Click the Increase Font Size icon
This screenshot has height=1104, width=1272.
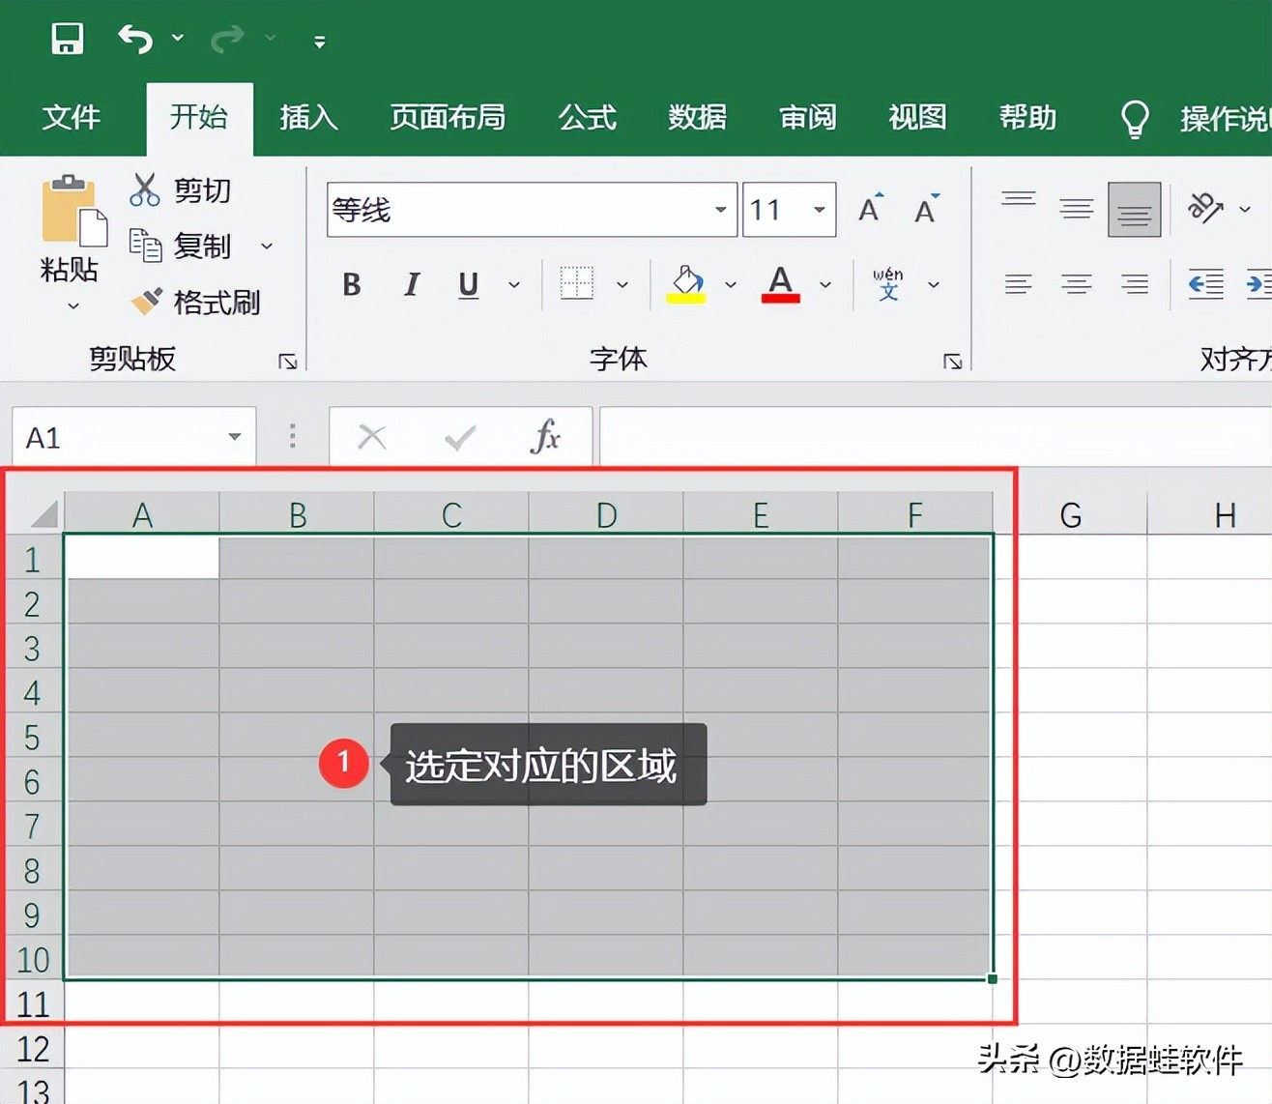[870, 209]
